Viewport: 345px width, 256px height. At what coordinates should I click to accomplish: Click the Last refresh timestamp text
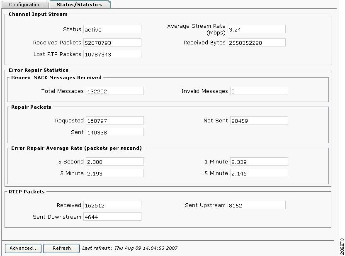130,248
